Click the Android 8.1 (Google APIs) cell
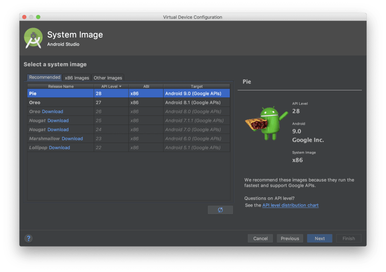Image resolution: width=386 pixels, height=272 pixels. click(197, 102)
